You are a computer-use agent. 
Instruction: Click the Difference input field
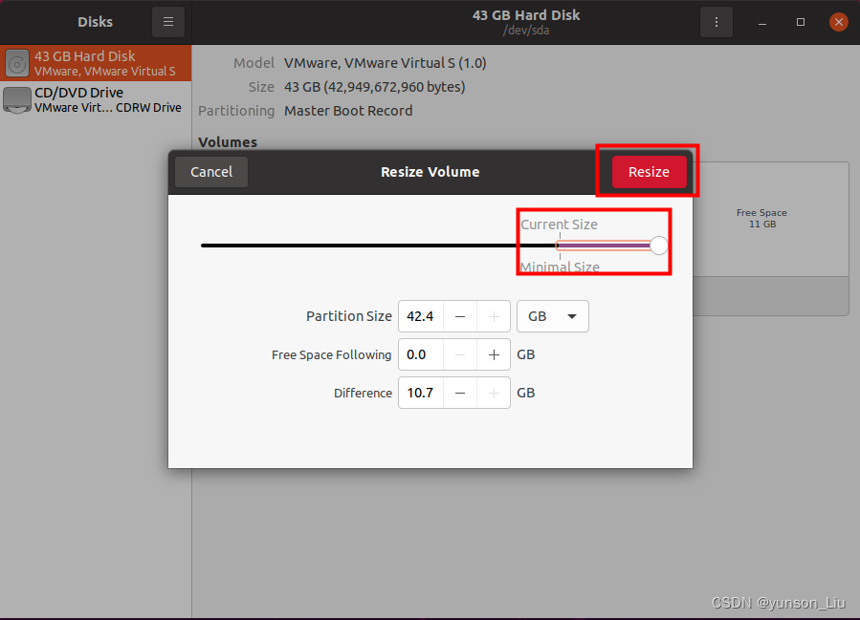click(421, 393)
